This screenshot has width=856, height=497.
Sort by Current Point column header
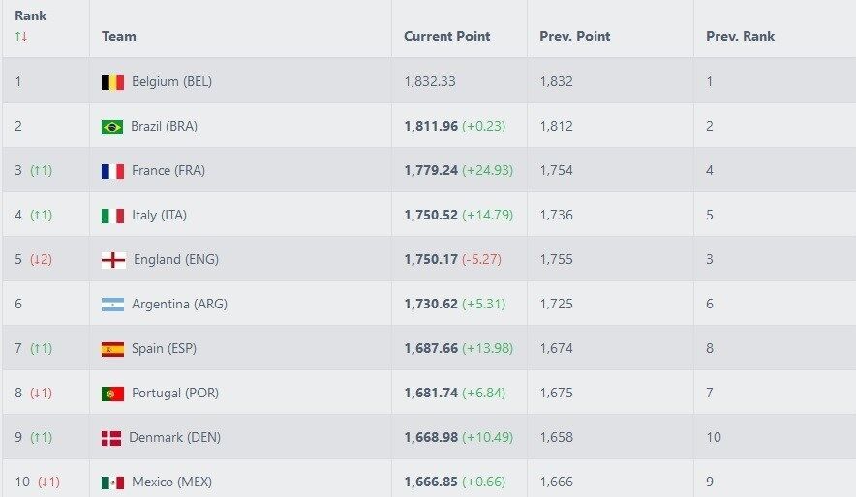[447, 37]
